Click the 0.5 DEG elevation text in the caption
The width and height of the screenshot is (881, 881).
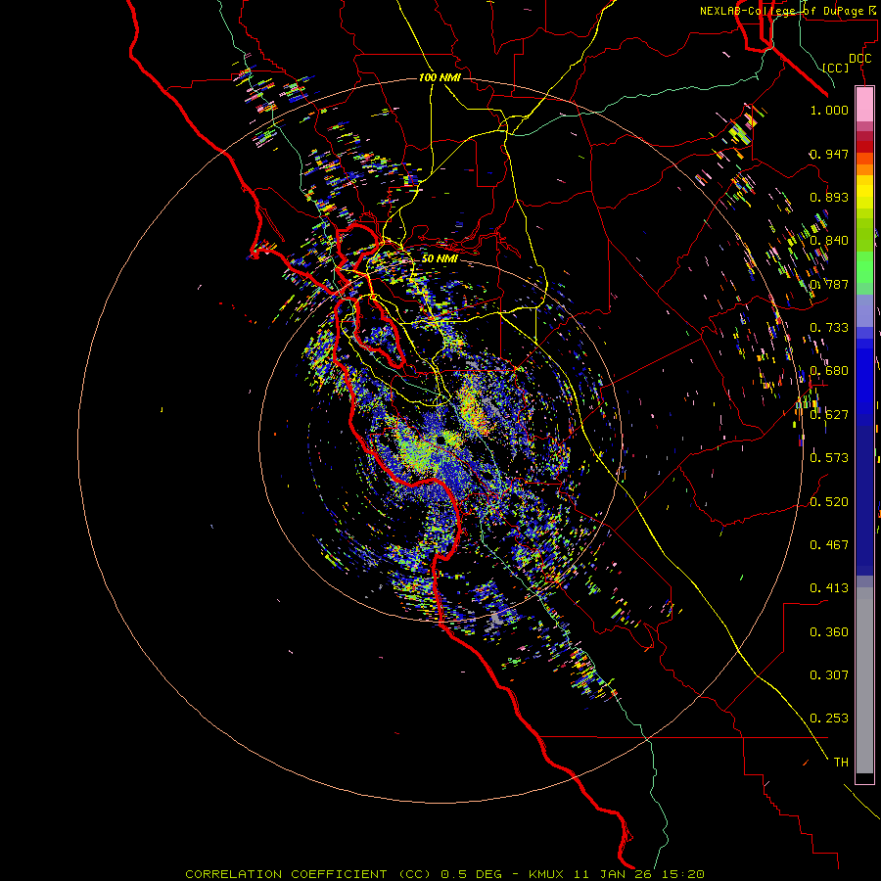472,874
